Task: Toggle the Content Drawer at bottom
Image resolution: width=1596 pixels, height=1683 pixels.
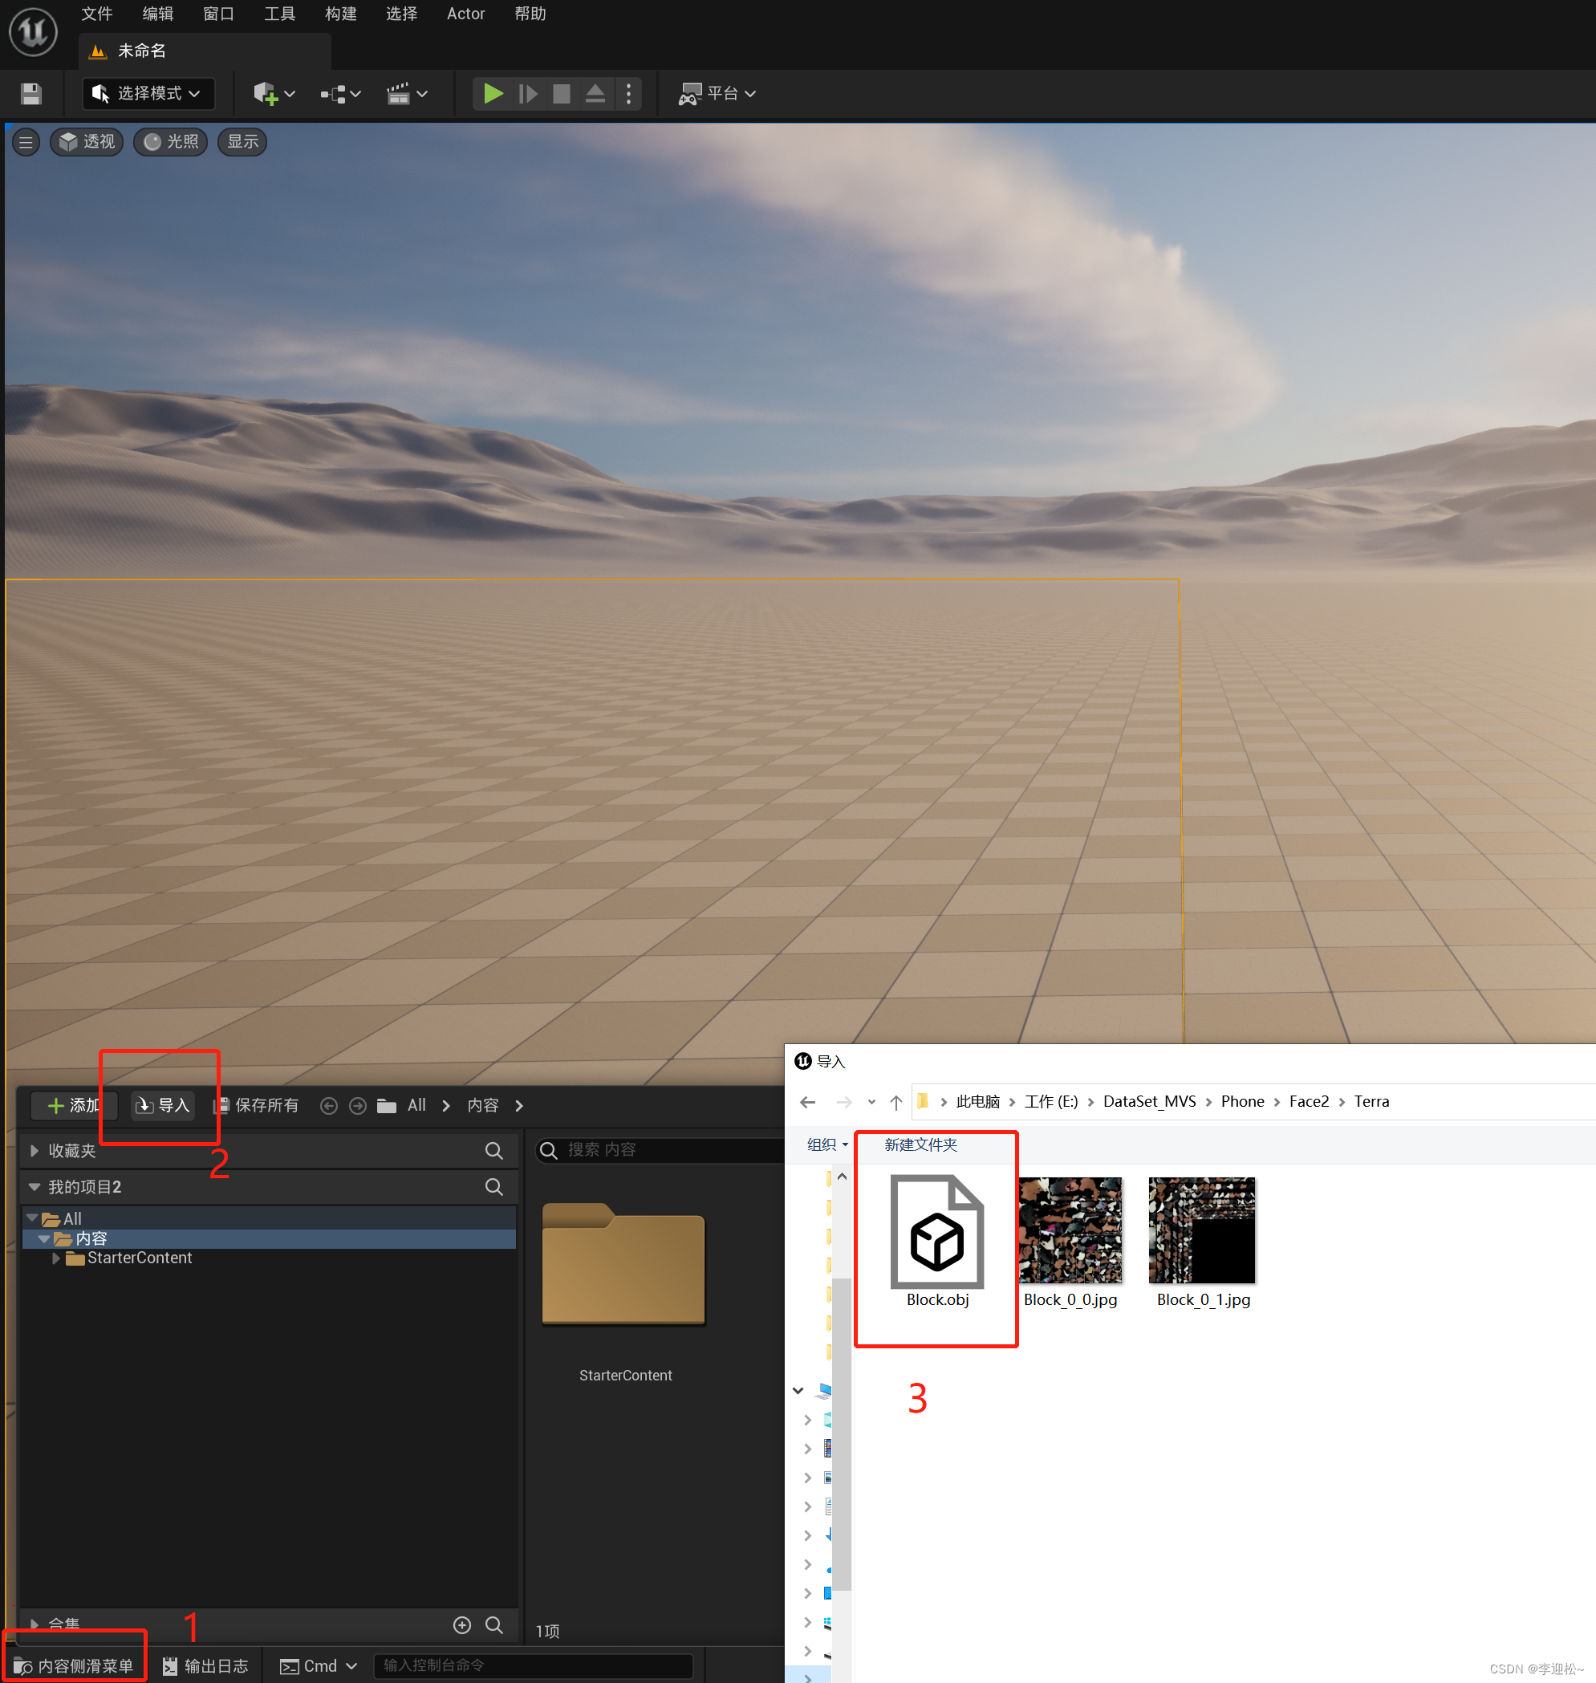Action: pyautogui.click(x=75, y=1665)
